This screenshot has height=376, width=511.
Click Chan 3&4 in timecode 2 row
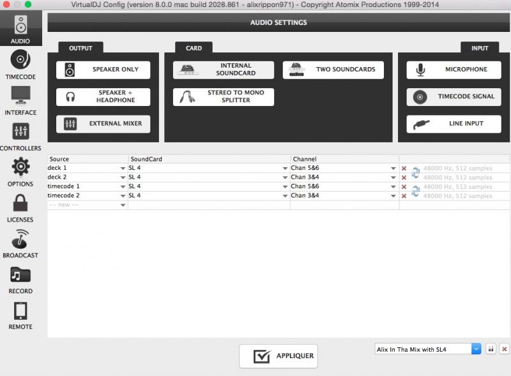pos(305,195)
